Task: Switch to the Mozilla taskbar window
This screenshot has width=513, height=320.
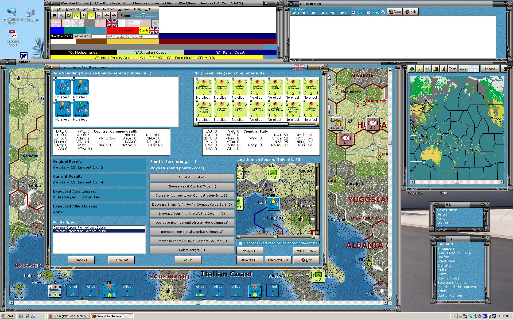Action: [69, 316]
